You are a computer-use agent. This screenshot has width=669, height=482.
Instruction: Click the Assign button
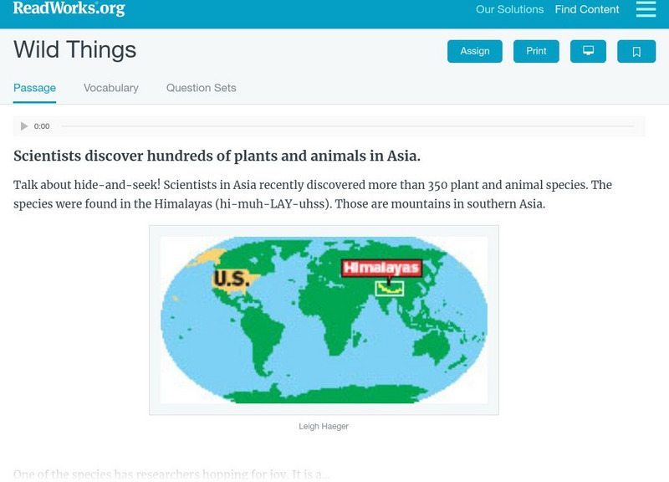pos(475,51)
